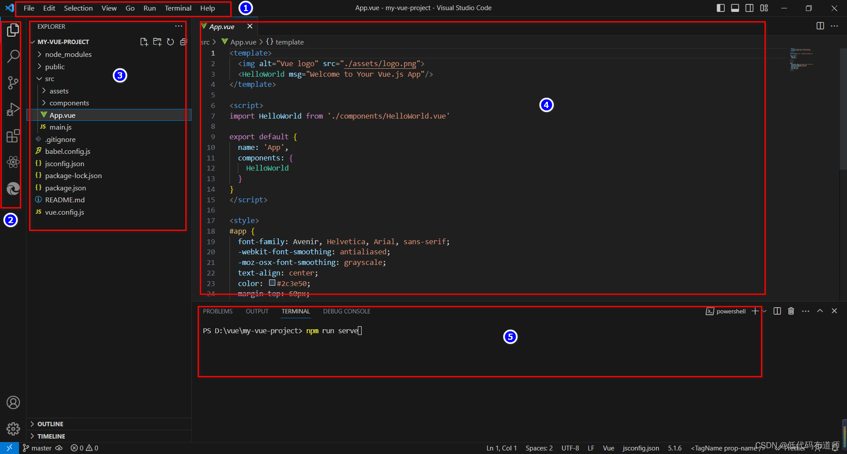Open the React atom icon view

point(13,162)
